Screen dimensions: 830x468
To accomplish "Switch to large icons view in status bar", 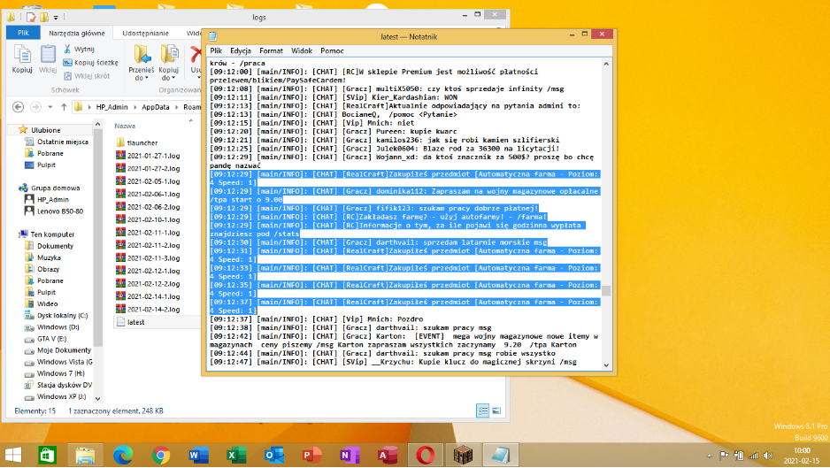I will point(496,410).
